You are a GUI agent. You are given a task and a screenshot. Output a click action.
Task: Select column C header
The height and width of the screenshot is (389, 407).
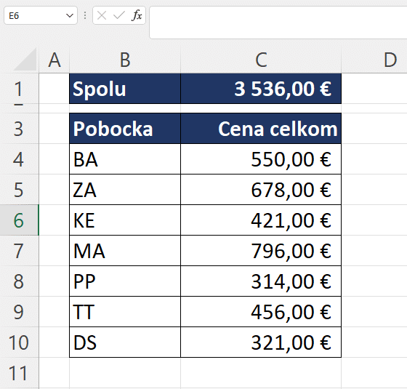(261, 60)
